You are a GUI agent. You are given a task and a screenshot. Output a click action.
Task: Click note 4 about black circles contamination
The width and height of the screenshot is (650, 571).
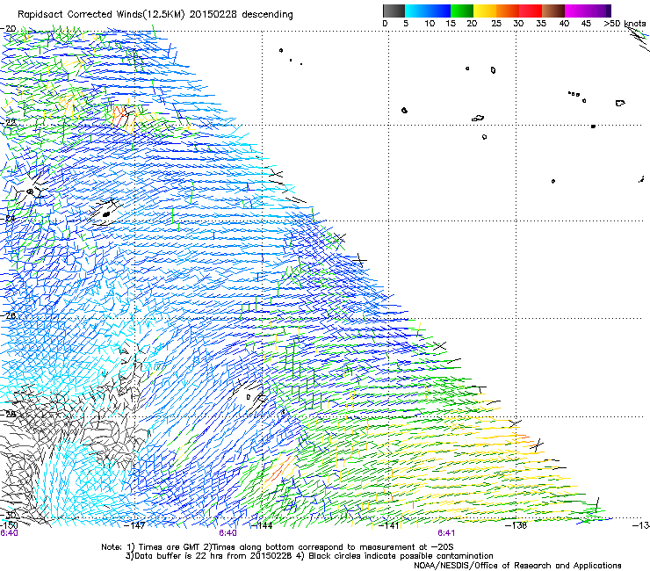click(x=394, y=556)
